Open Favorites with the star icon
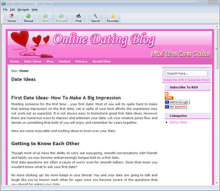This screenshot has height=191, width=220. (112, 16)
